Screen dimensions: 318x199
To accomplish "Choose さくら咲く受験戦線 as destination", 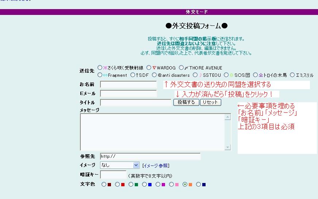I will [x=100, y=68].
